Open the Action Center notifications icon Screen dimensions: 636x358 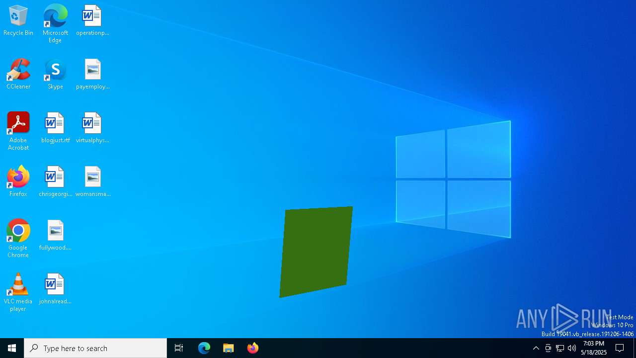tap(620, 348)
